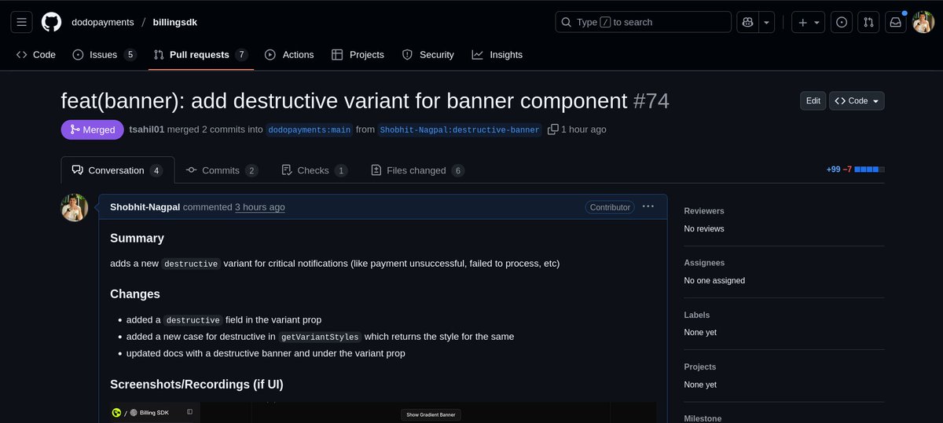943x423 pixels.
Task: Click the Assignees sidebar heading
Action: click(704, 263)
